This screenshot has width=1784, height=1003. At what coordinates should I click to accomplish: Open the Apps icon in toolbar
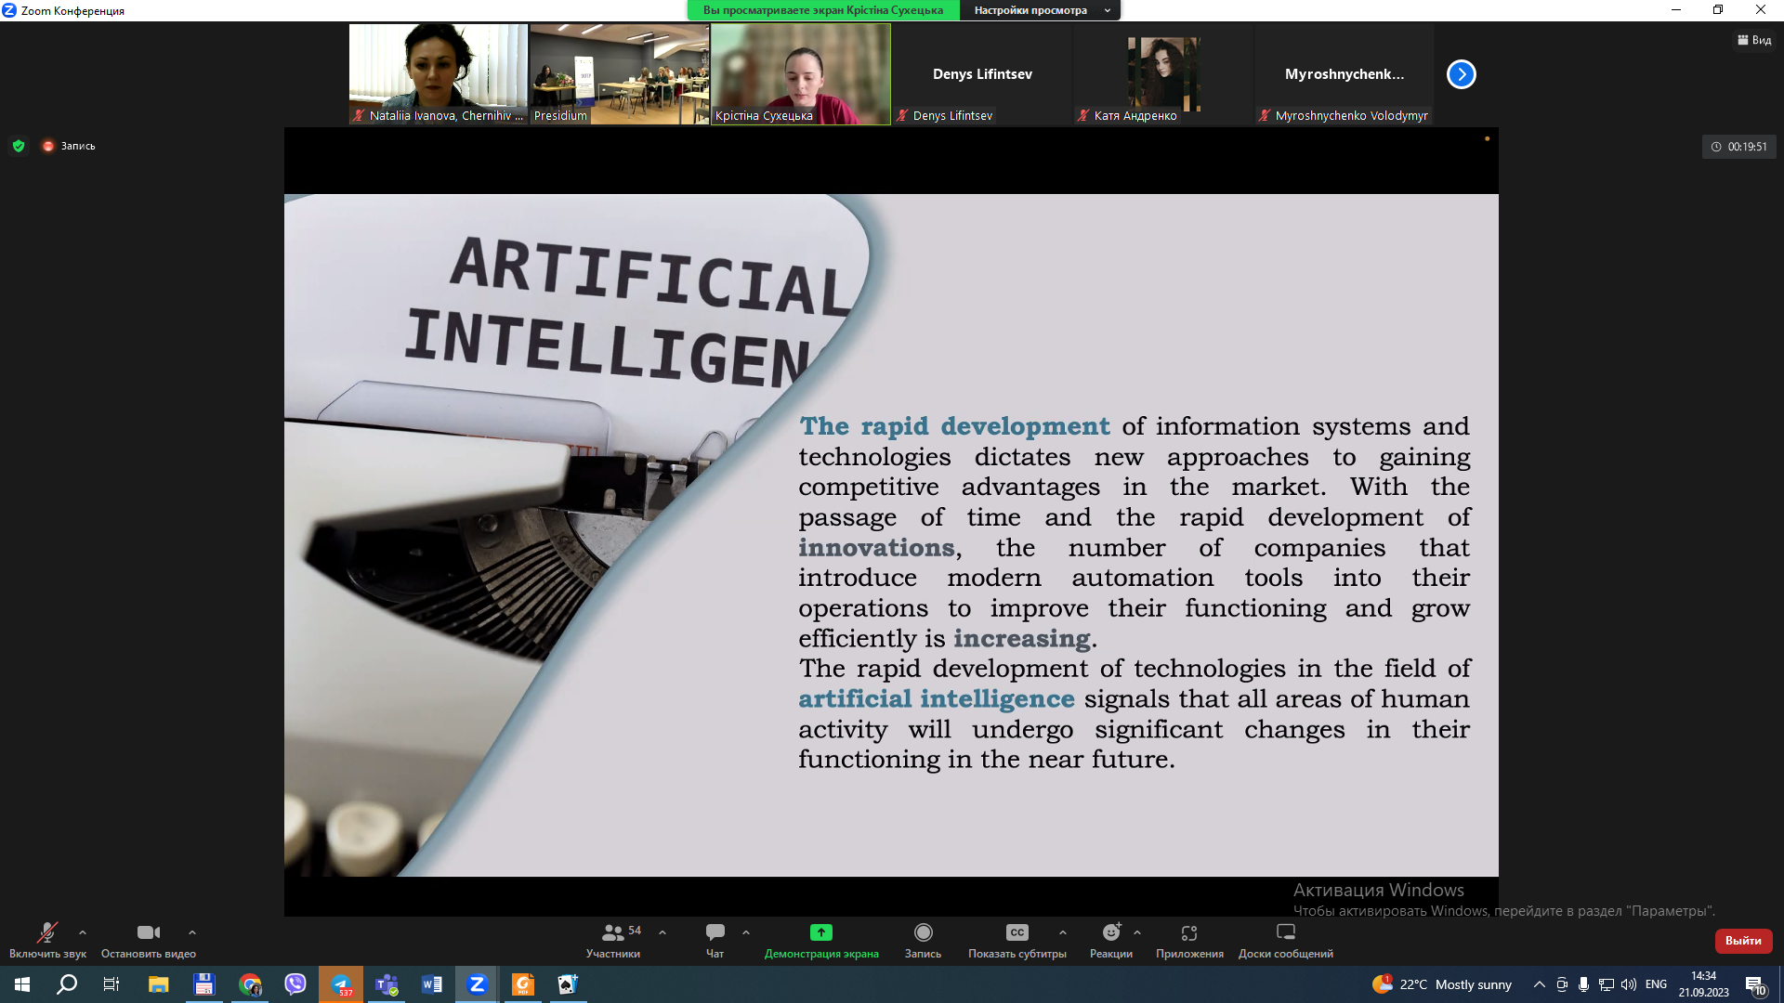[x=1189, y=932]
